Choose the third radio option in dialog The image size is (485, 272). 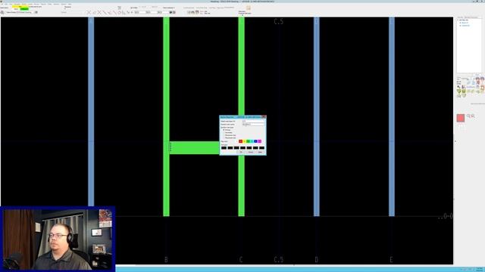tap(224, 135)
